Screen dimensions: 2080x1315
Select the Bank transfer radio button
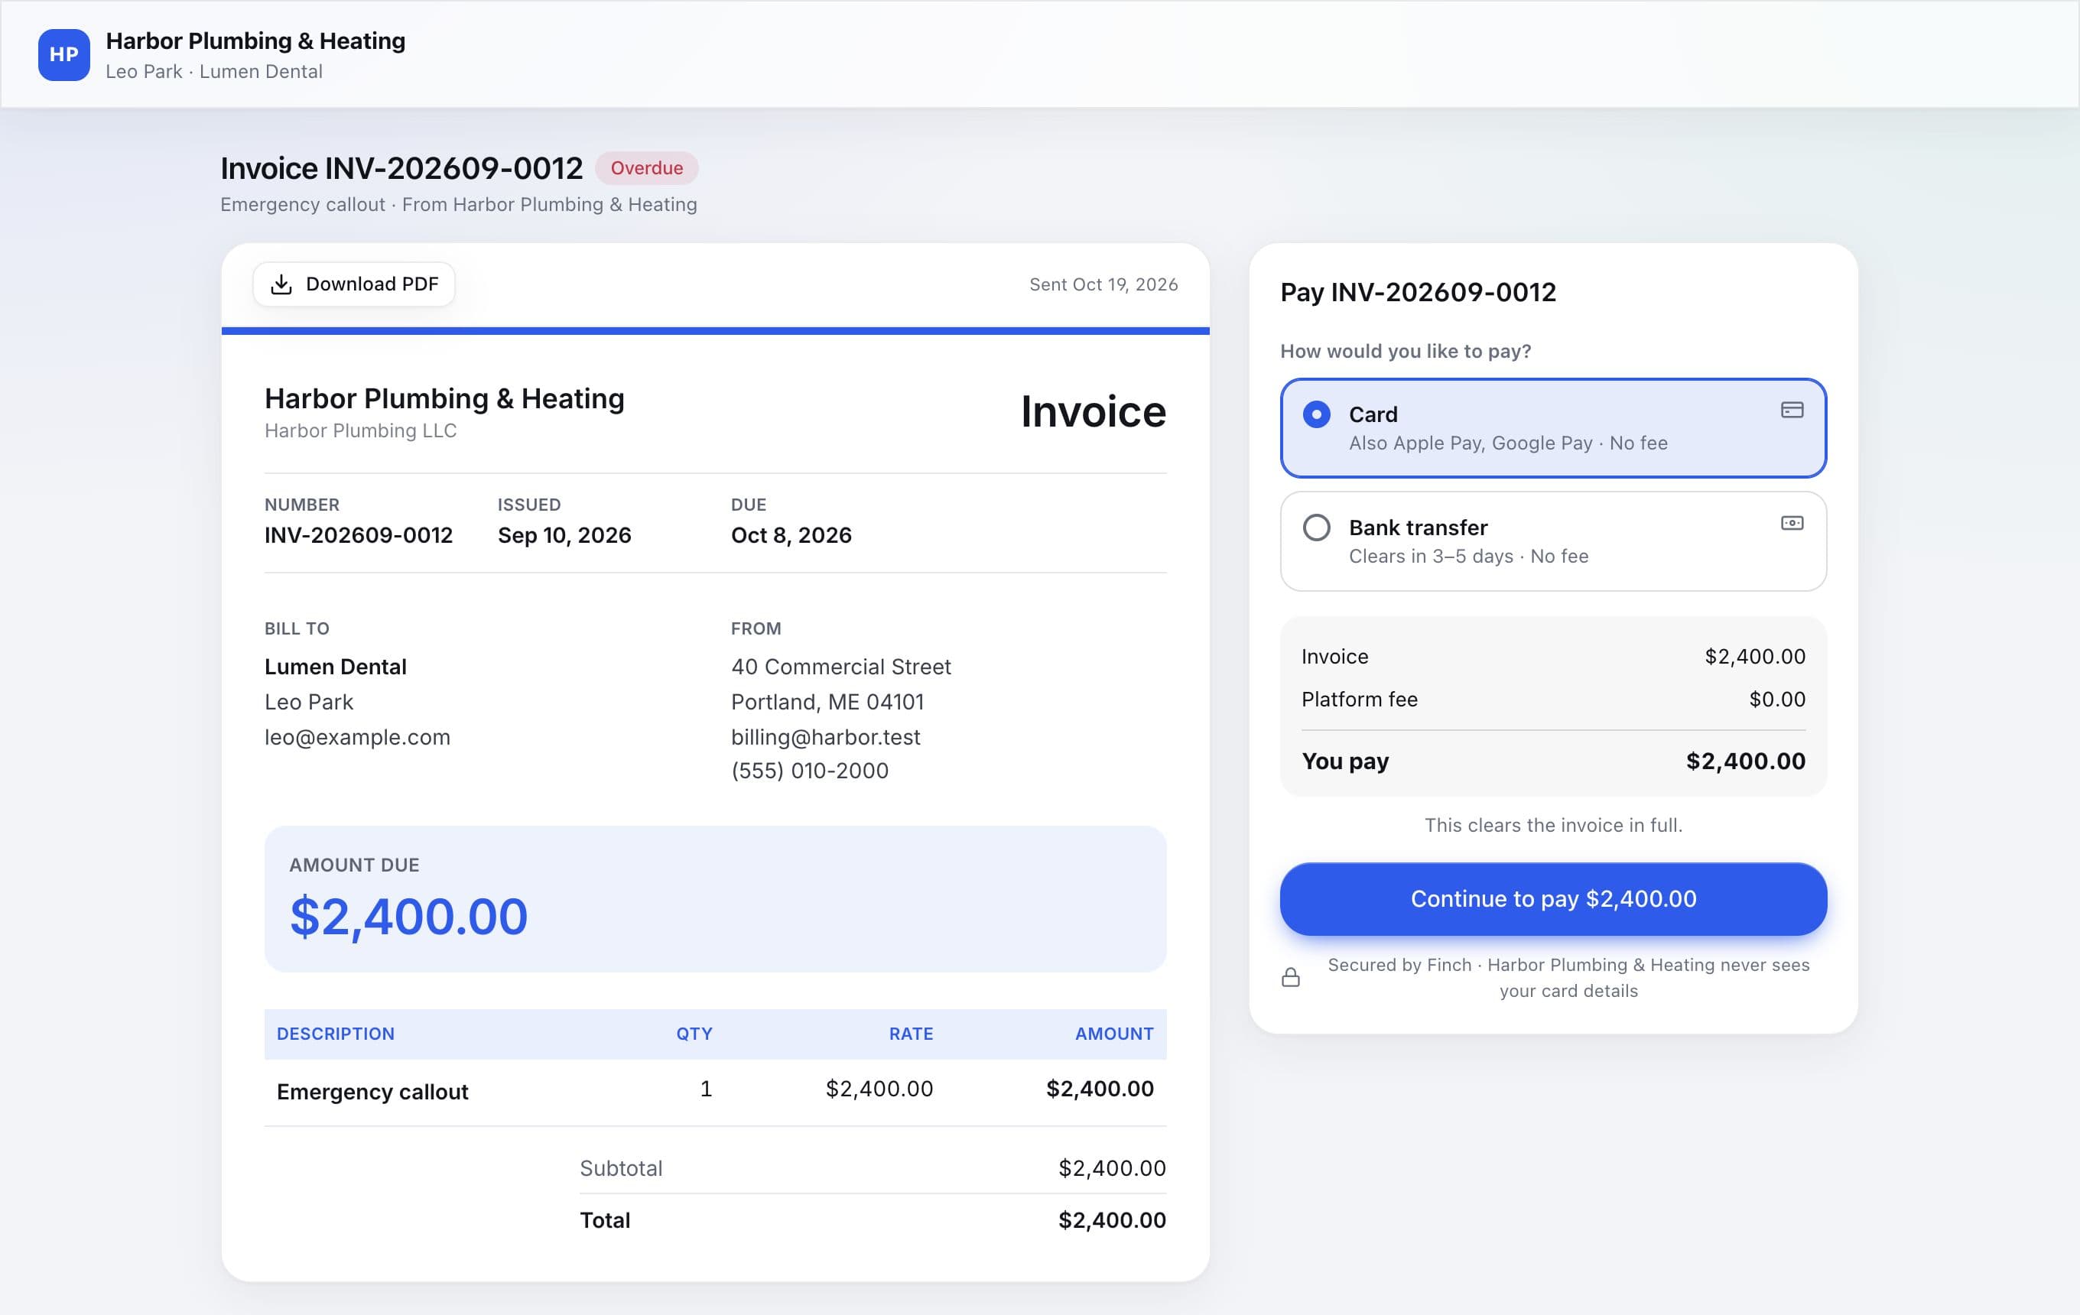[1316, 528]
